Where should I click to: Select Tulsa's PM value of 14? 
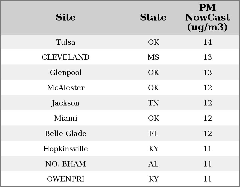coord(207,42)
